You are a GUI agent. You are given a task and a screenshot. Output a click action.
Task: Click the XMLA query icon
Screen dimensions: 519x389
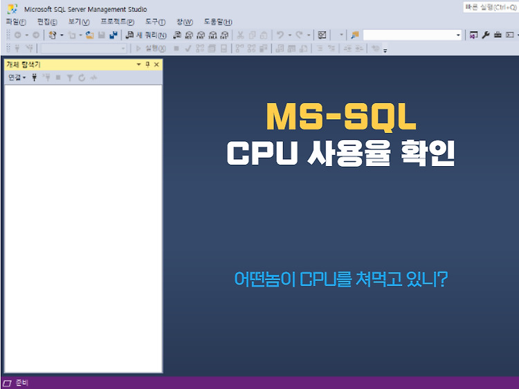pyautogui.click(x=213, y=35)
